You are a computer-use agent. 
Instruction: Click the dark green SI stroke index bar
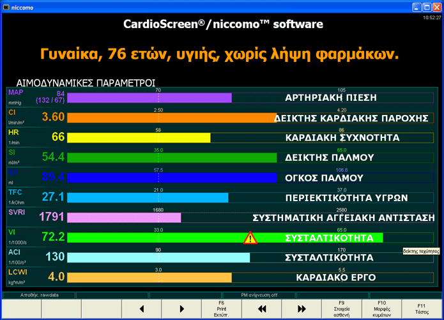click(172, 158)
